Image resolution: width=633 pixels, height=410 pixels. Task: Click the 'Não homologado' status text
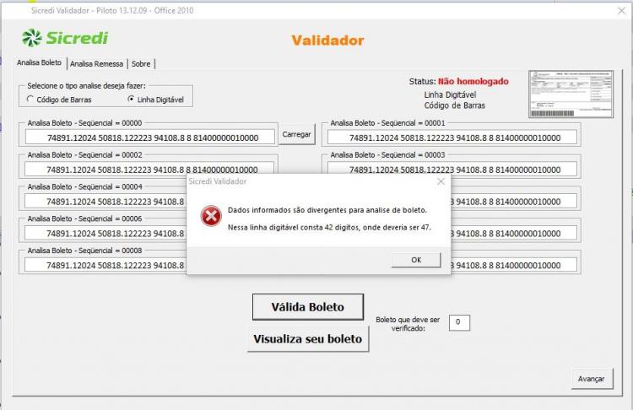(x=473, y=82)
